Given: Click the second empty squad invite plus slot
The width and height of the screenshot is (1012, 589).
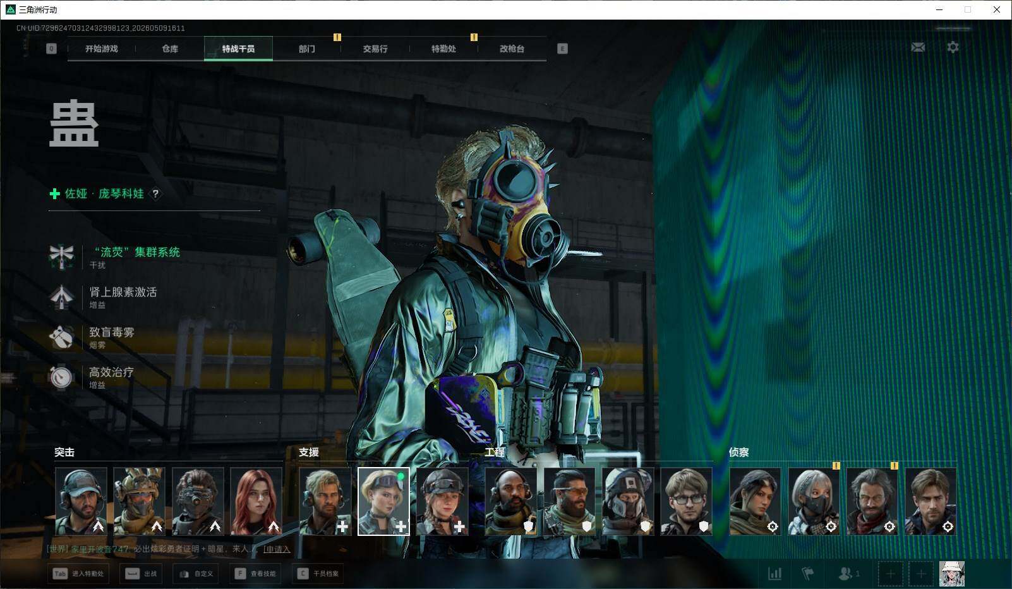Looking at the screenshot, I should (x=921, y=574).
